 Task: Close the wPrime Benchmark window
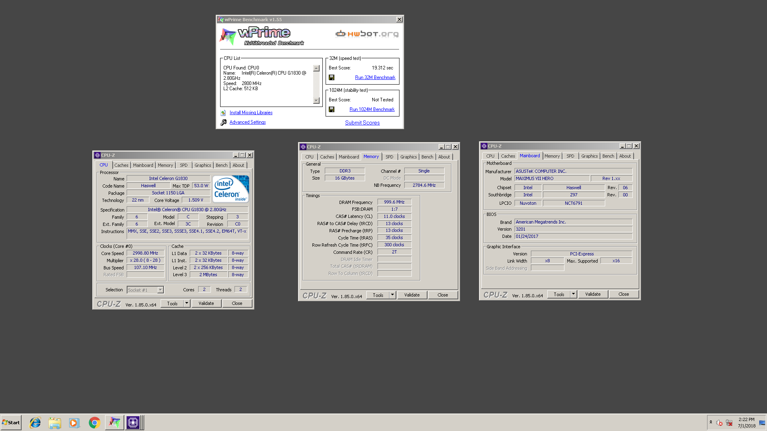coord(399,20)
